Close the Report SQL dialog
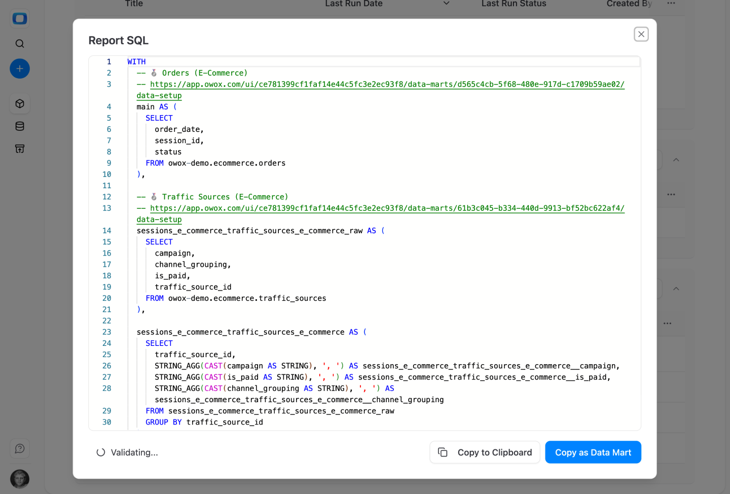Image resolution: width=730 pixels, height=494 pixels. coord(641,34)
